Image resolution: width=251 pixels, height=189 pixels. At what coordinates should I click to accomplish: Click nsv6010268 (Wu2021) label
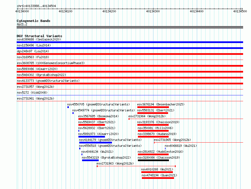pos(157,169)
